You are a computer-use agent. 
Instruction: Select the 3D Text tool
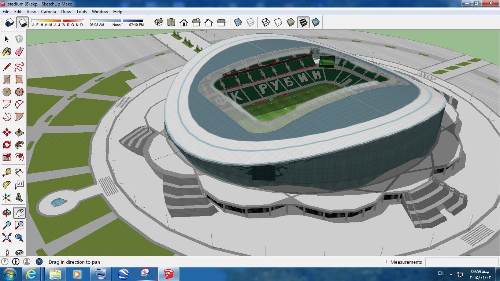click(19, 197)
